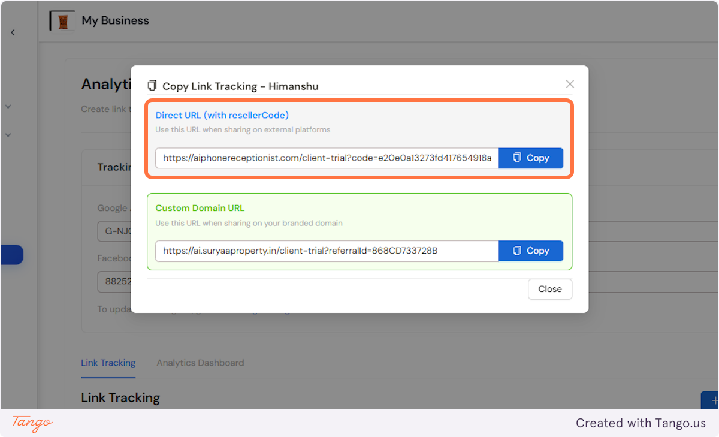
Task: Switch to the Analytics Dashboard tab
Action: pyautogui.click(x=200, y=363)
